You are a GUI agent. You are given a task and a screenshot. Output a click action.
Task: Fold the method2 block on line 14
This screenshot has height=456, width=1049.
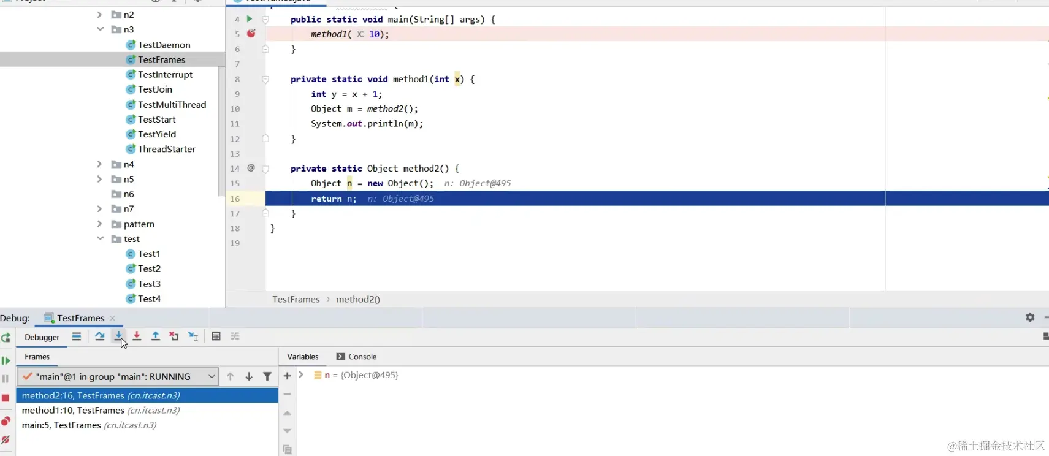265,169
